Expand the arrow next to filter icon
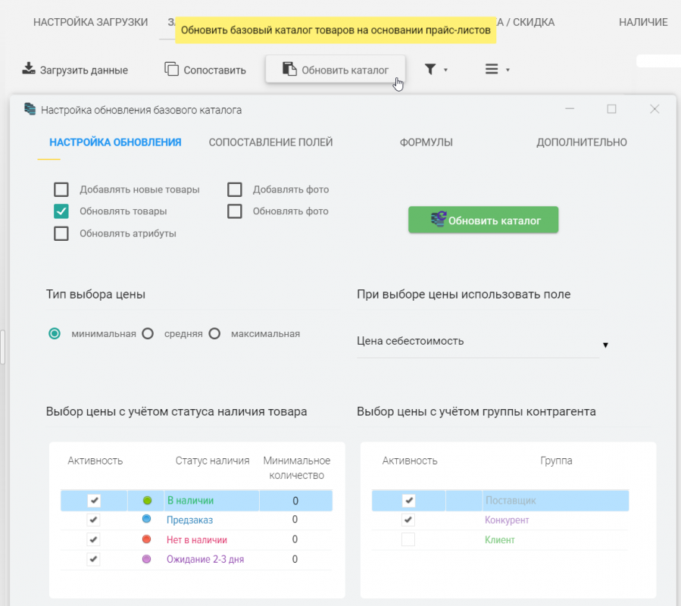The image size is (681, 606). pos(445,70)
